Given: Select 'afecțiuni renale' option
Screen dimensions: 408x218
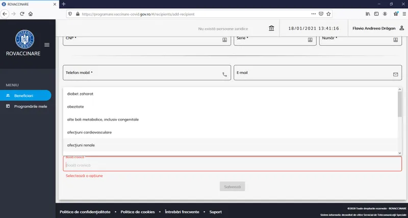Looking at the screenshot, I should point(81,145).
